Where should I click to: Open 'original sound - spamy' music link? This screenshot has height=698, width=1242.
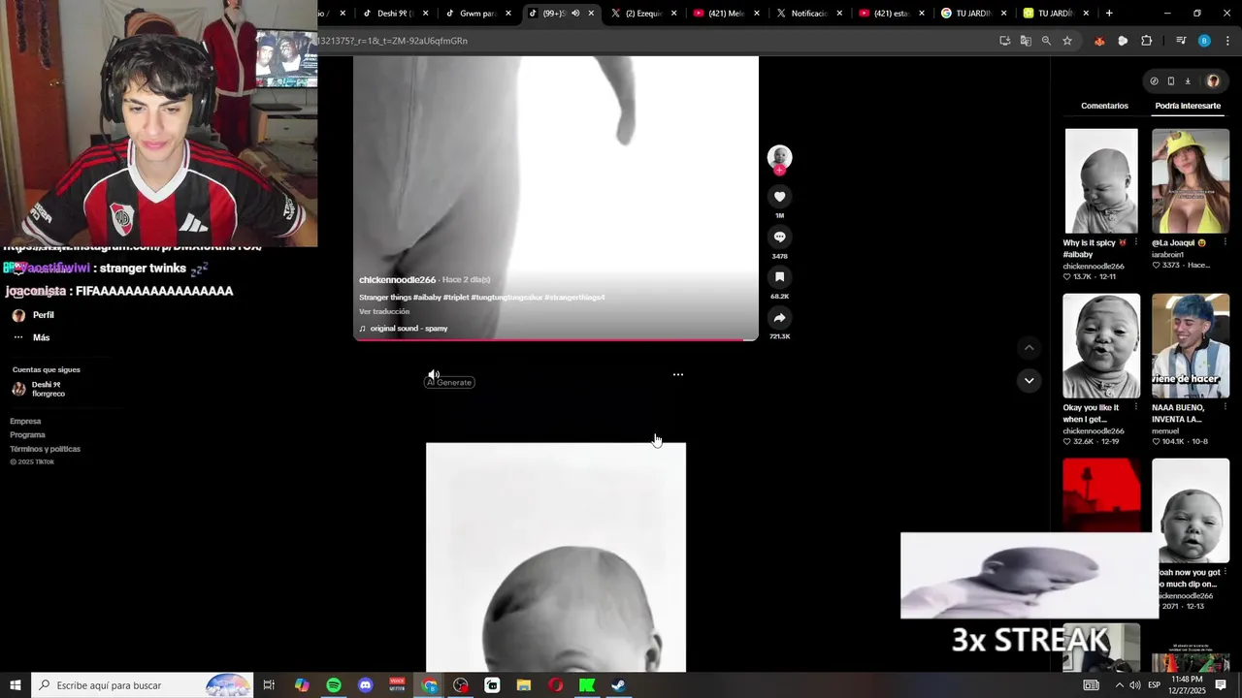404,329
